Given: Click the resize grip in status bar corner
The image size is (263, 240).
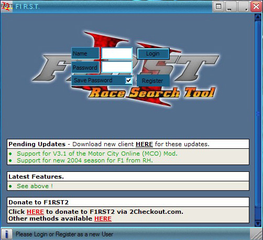Looking at the screenshot, I should 256,234.
